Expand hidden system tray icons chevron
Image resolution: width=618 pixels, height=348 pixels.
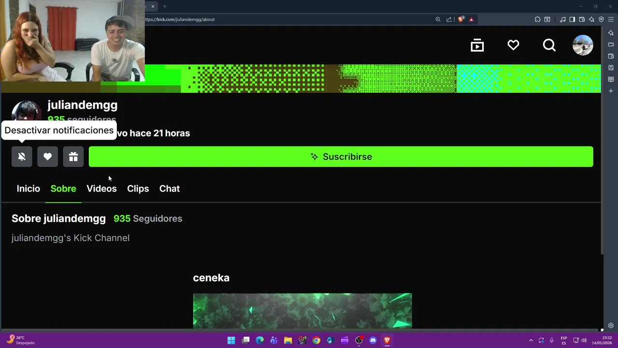point(531,340)
